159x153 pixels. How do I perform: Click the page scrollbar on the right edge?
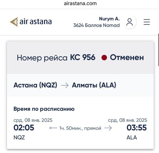(x=158, y=50)
